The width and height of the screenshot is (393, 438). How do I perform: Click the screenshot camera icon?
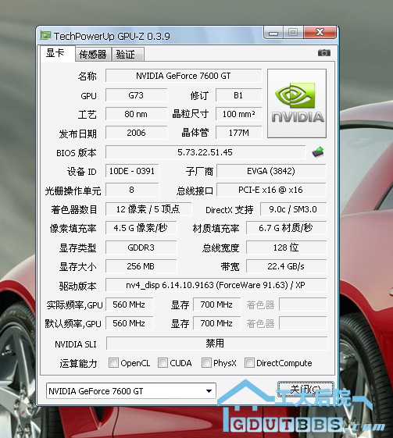pos(324,52)
